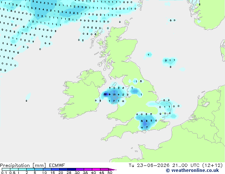Screen dimensions: 225x174
Task: Click the '3' value in North Sea cluster
Action: pyautogui.click(x=166, y=60)
